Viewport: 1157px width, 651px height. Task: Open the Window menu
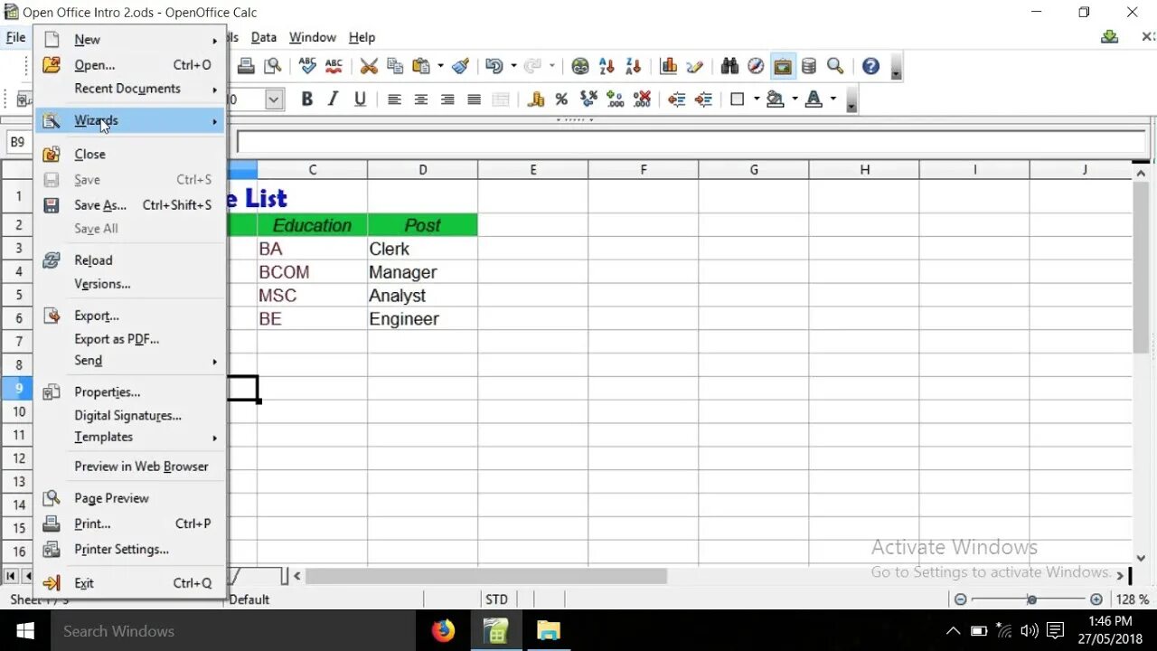coord(313,37)
